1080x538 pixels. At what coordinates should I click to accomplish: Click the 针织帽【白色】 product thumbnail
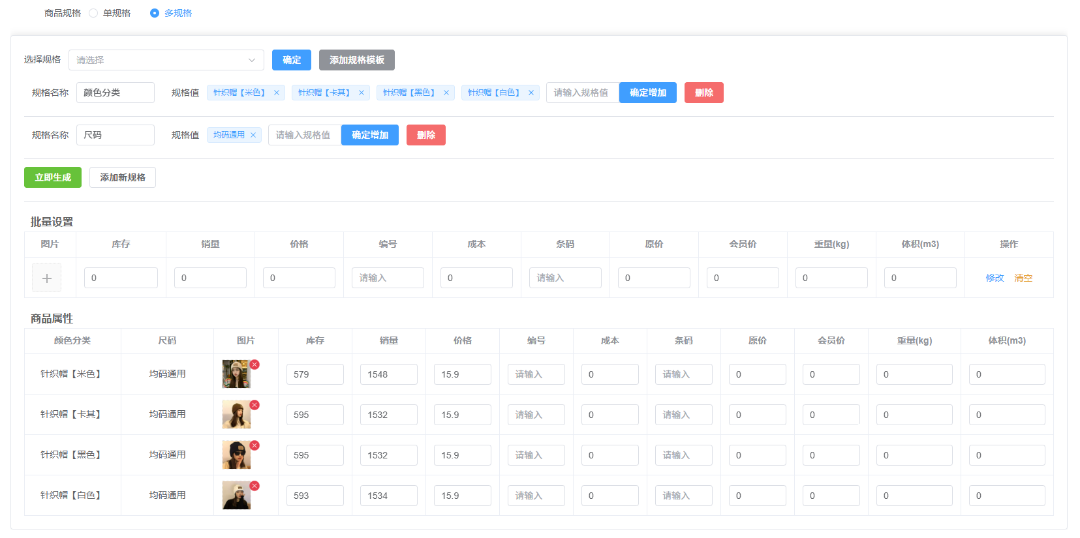(236, 496)
